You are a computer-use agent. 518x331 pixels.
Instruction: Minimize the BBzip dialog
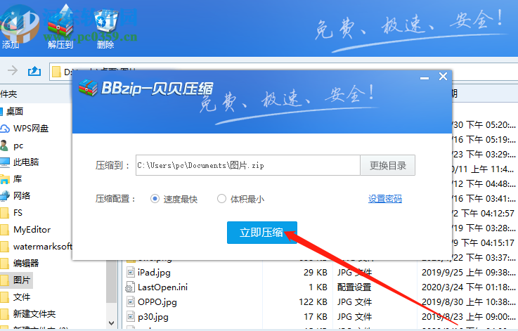pyautogui.click(x=425, y=78)
